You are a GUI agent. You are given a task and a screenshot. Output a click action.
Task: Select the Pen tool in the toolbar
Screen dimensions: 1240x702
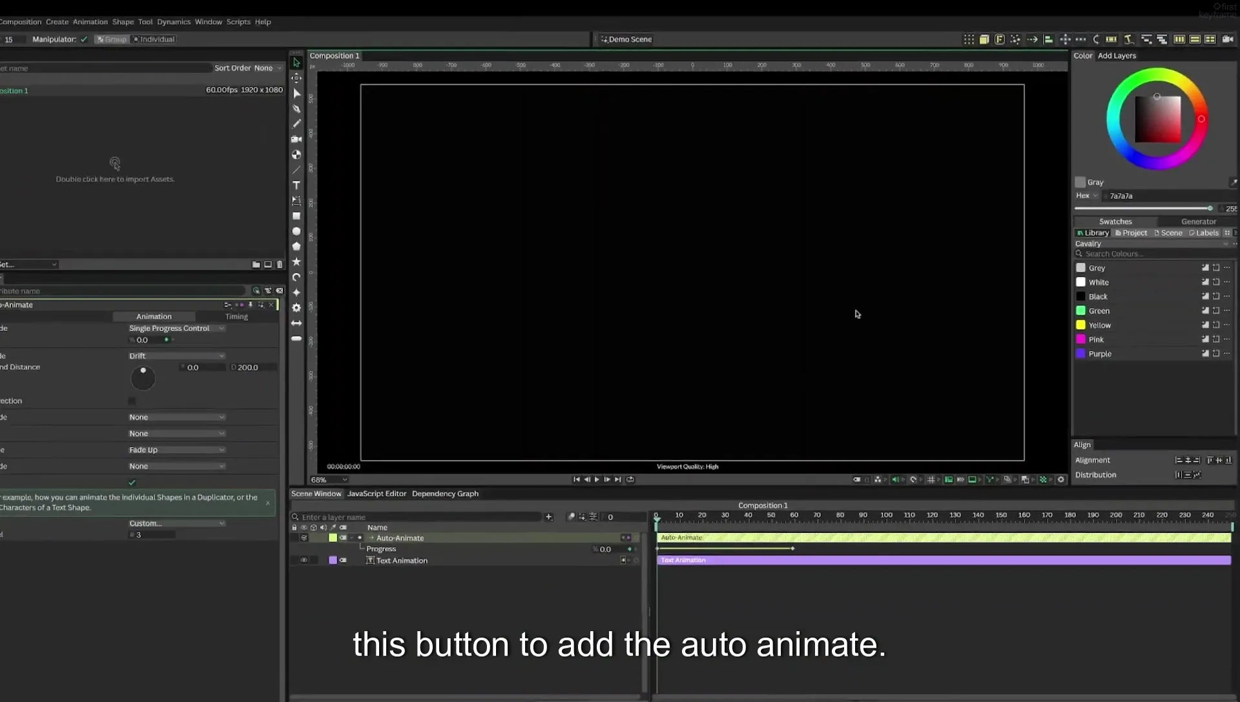(296, 108)
